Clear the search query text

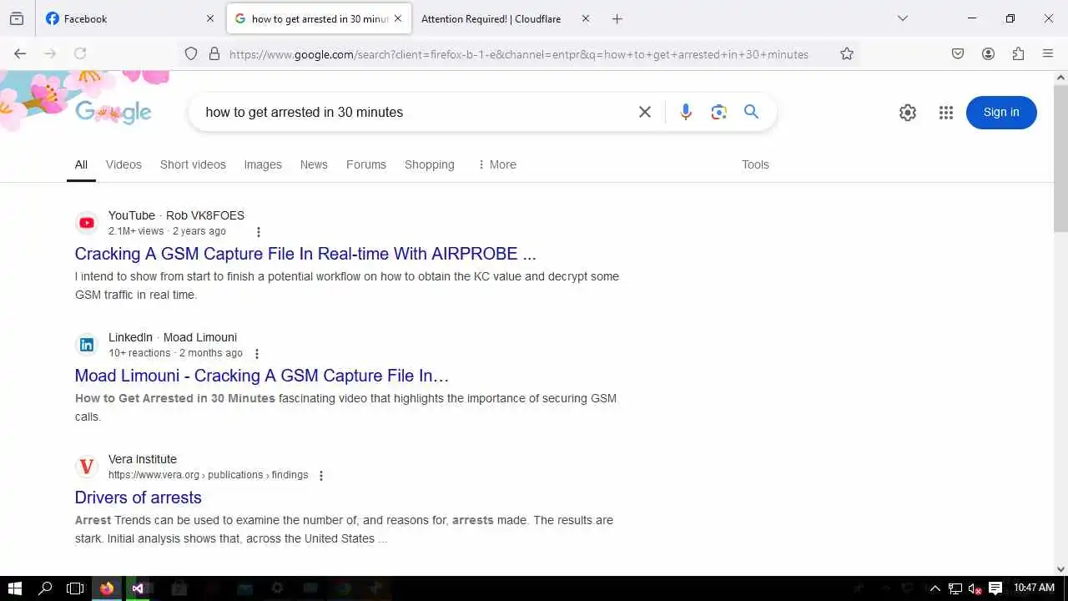point(645,112)
